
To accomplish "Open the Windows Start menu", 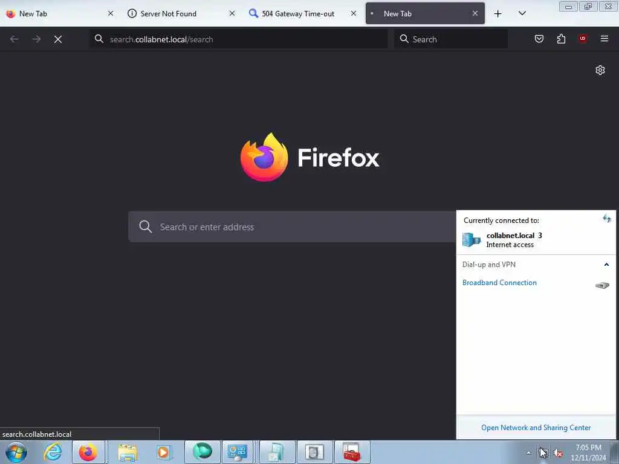I will (x=16, y=452).
